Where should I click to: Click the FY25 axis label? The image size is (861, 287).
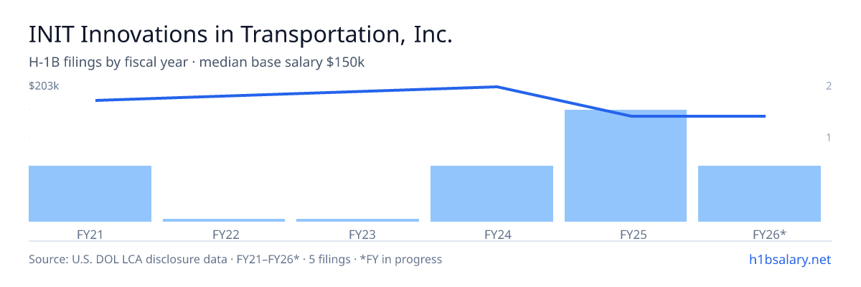(626, 234)
